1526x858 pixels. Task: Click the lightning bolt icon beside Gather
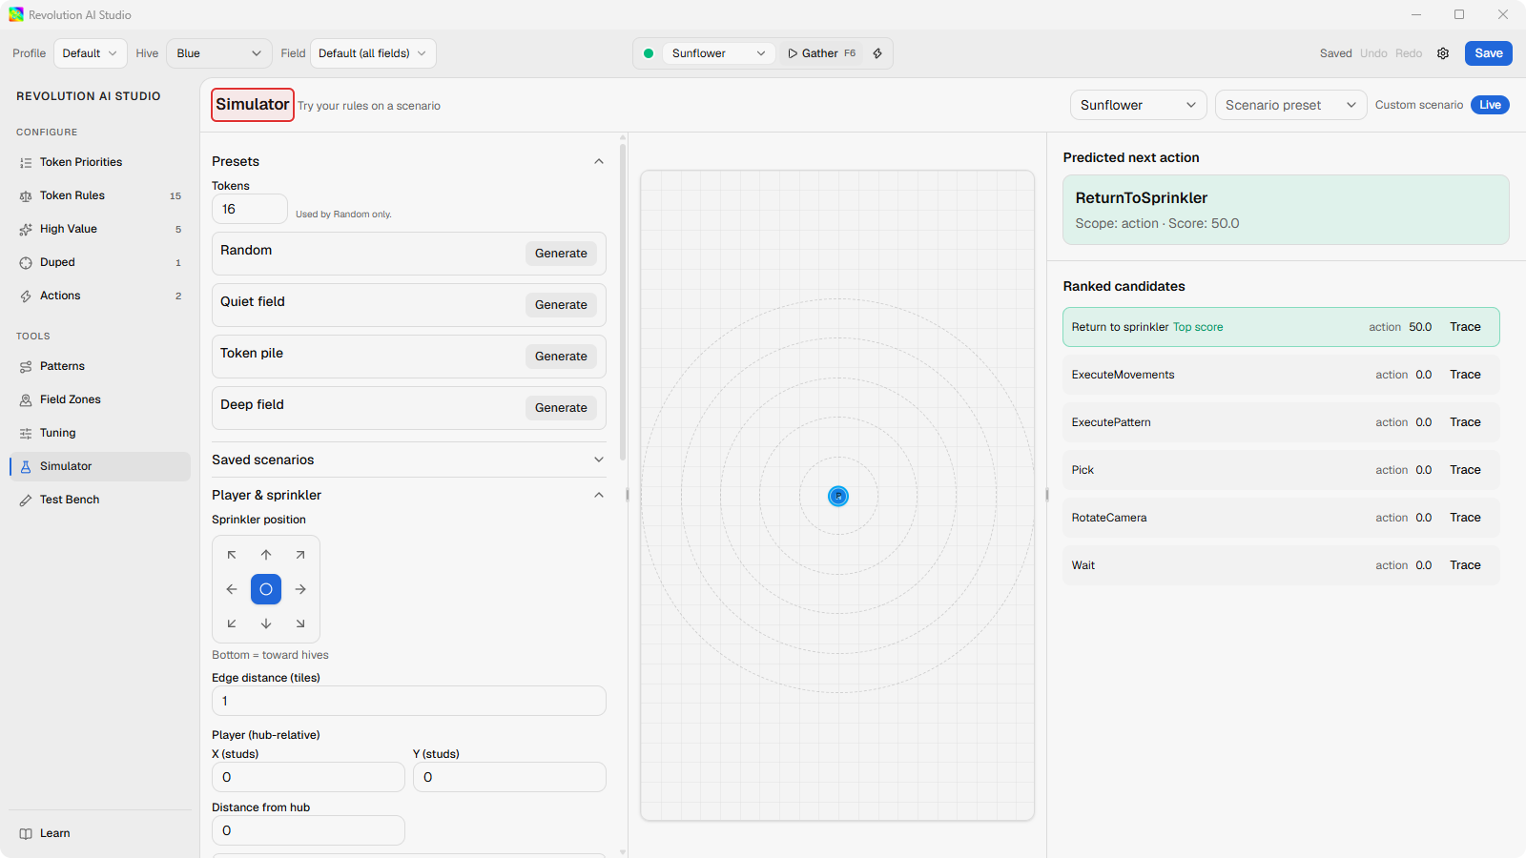click(877, 53)
